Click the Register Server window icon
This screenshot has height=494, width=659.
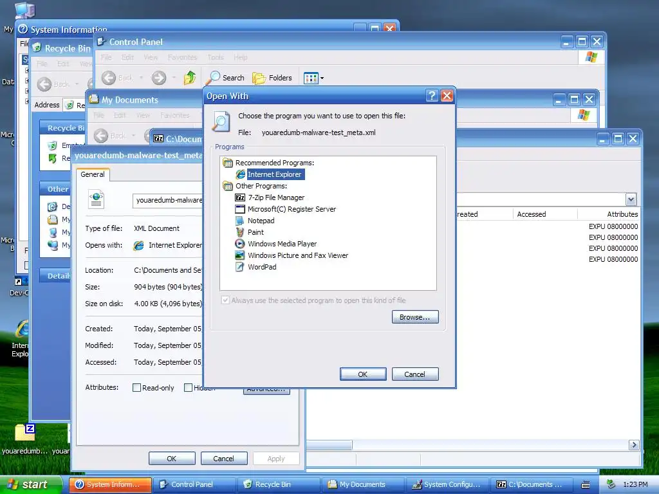(x=240, y=209)
